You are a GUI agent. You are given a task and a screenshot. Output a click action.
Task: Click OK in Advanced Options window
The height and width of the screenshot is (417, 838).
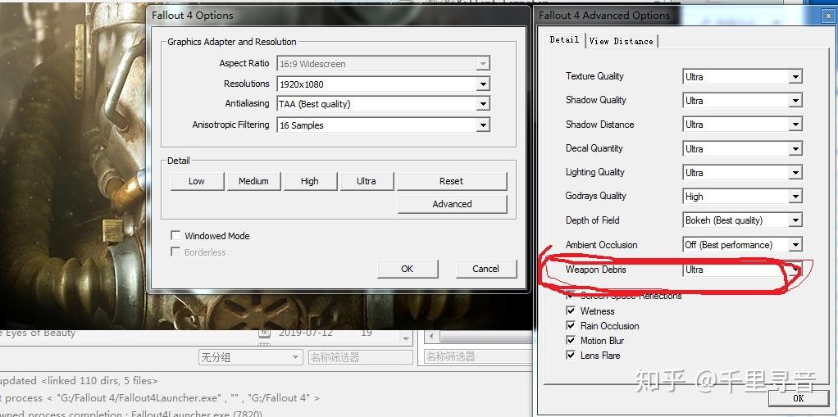click(798, 398)
